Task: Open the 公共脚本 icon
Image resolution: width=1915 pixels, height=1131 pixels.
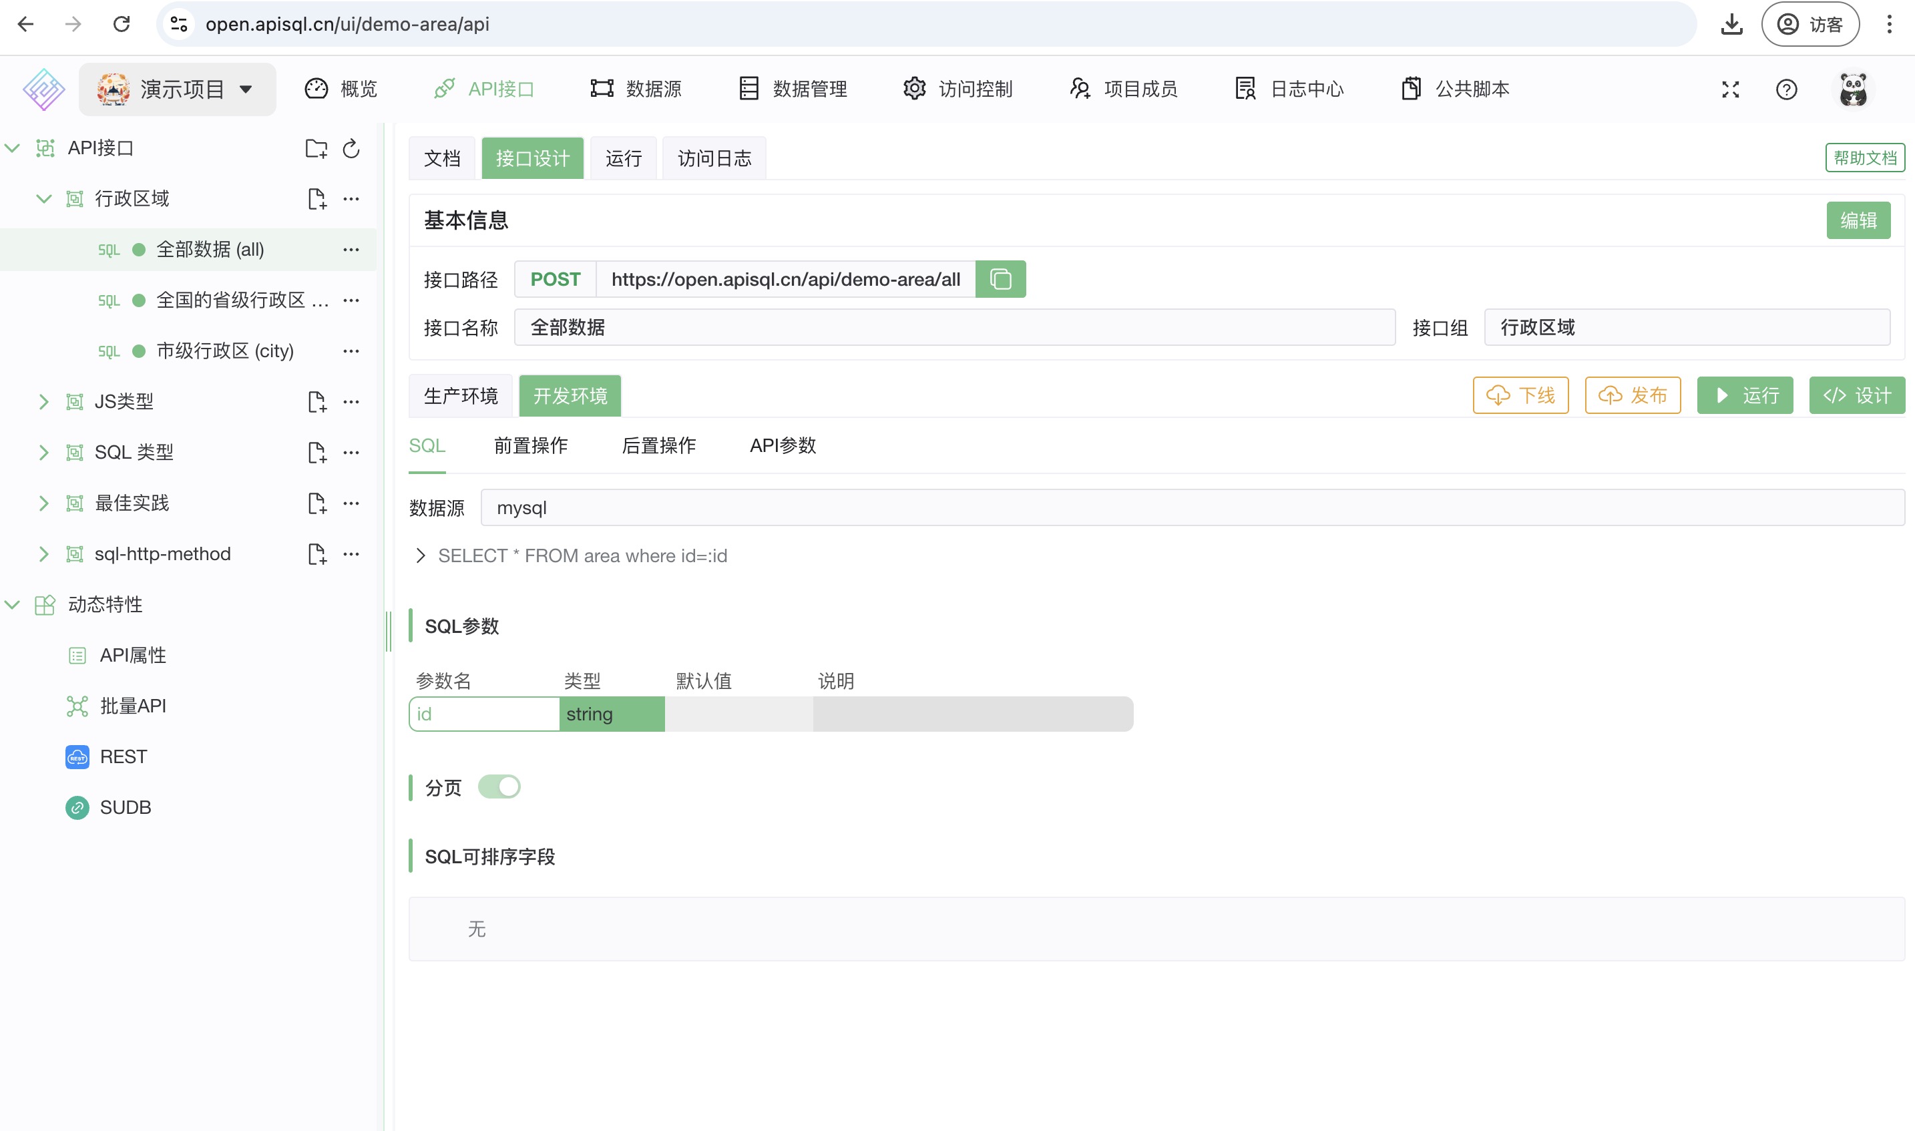Action: [x=1412, y=88]
